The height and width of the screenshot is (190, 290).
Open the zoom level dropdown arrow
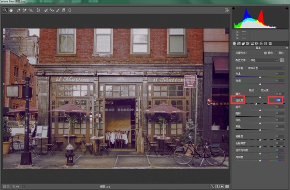23,187
